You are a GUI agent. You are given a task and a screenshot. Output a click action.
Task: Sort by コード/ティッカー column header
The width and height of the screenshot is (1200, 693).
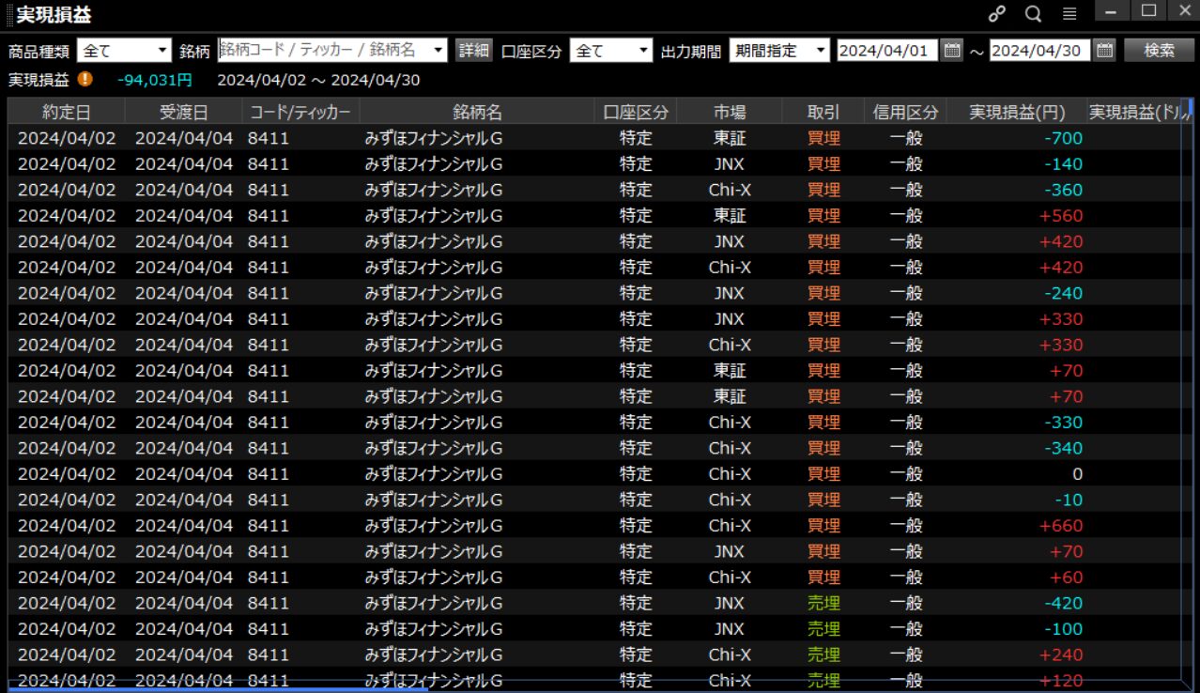click(300, 113)
